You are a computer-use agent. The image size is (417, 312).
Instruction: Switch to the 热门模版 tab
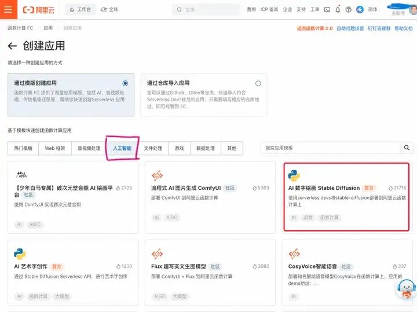(x=23, y=148)
